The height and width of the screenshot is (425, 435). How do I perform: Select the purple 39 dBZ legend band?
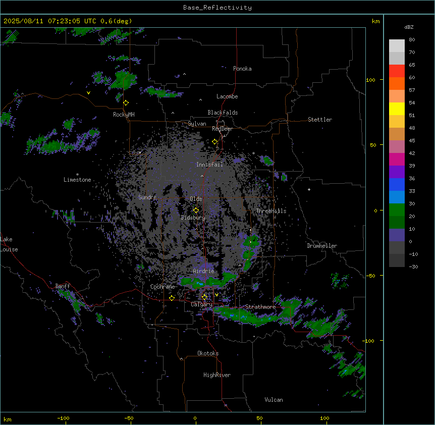point(397,172)
